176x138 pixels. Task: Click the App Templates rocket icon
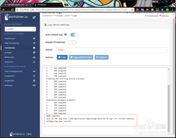pos(34,43)
